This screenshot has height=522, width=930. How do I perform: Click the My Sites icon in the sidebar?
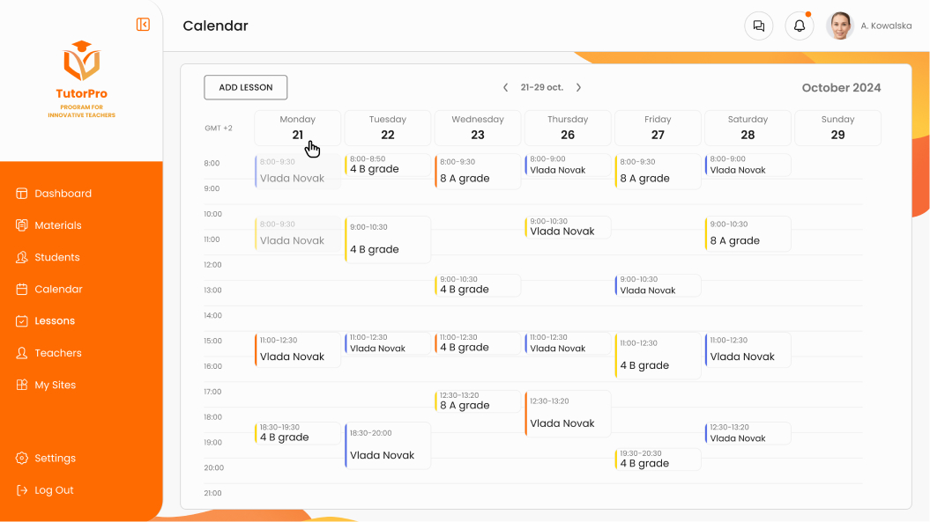22,385
